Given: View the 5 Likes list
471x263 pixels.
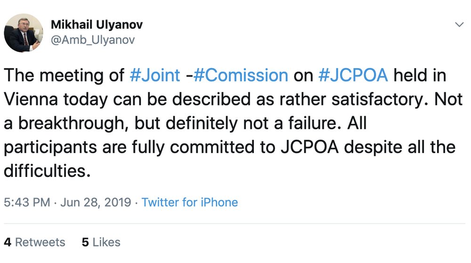Looking at the screenshot, I should [x=101, y=242].
